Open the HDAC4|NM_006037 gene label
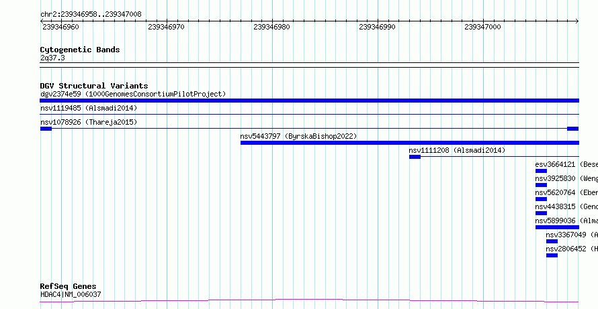598x309 pixels. tap(71, 294)
